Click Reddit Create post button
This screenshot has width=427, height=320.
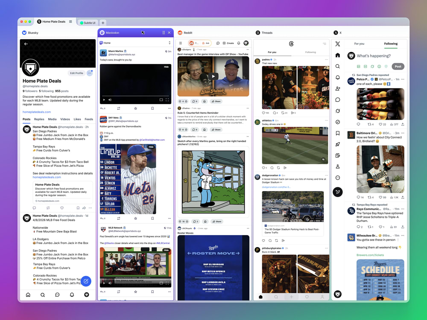[228, 43]
